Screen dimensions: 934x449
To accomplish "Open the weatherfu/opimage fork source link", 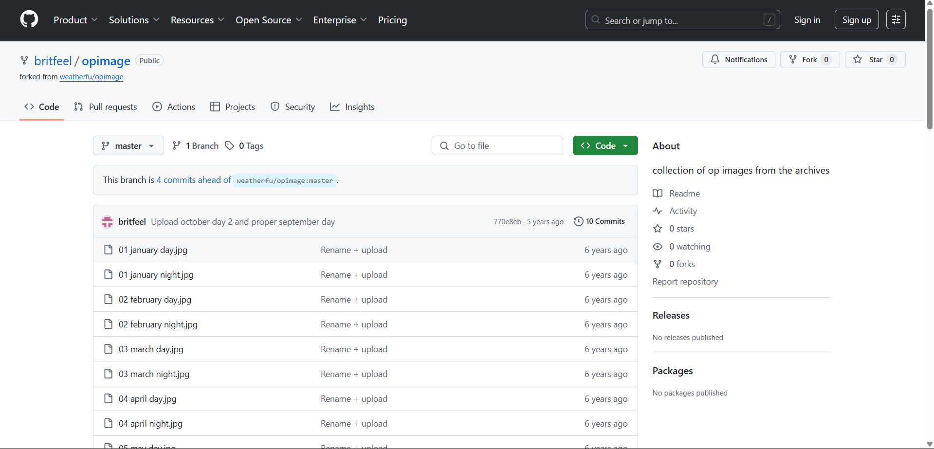I will click(x=92, y=77).
